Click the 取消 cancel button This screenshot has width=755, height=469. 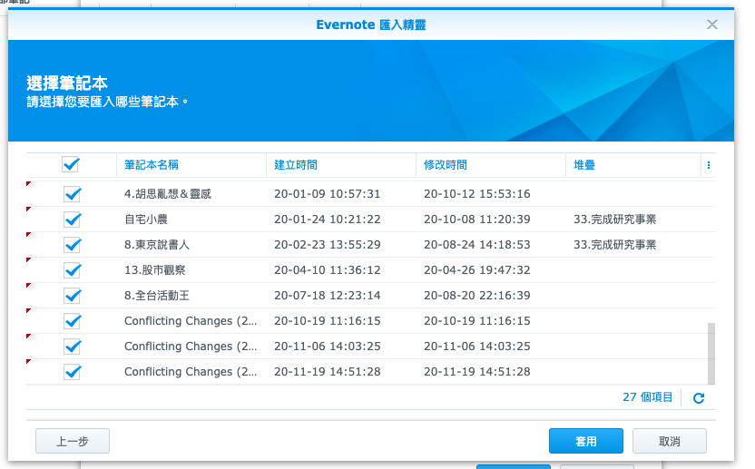[x=670, y=441]
